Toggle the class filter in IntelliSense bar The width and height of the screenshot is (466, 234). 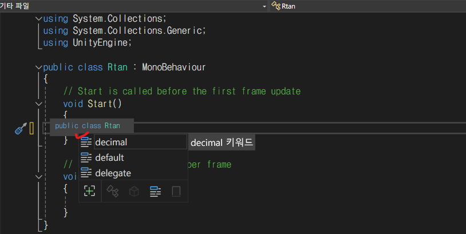113,191
